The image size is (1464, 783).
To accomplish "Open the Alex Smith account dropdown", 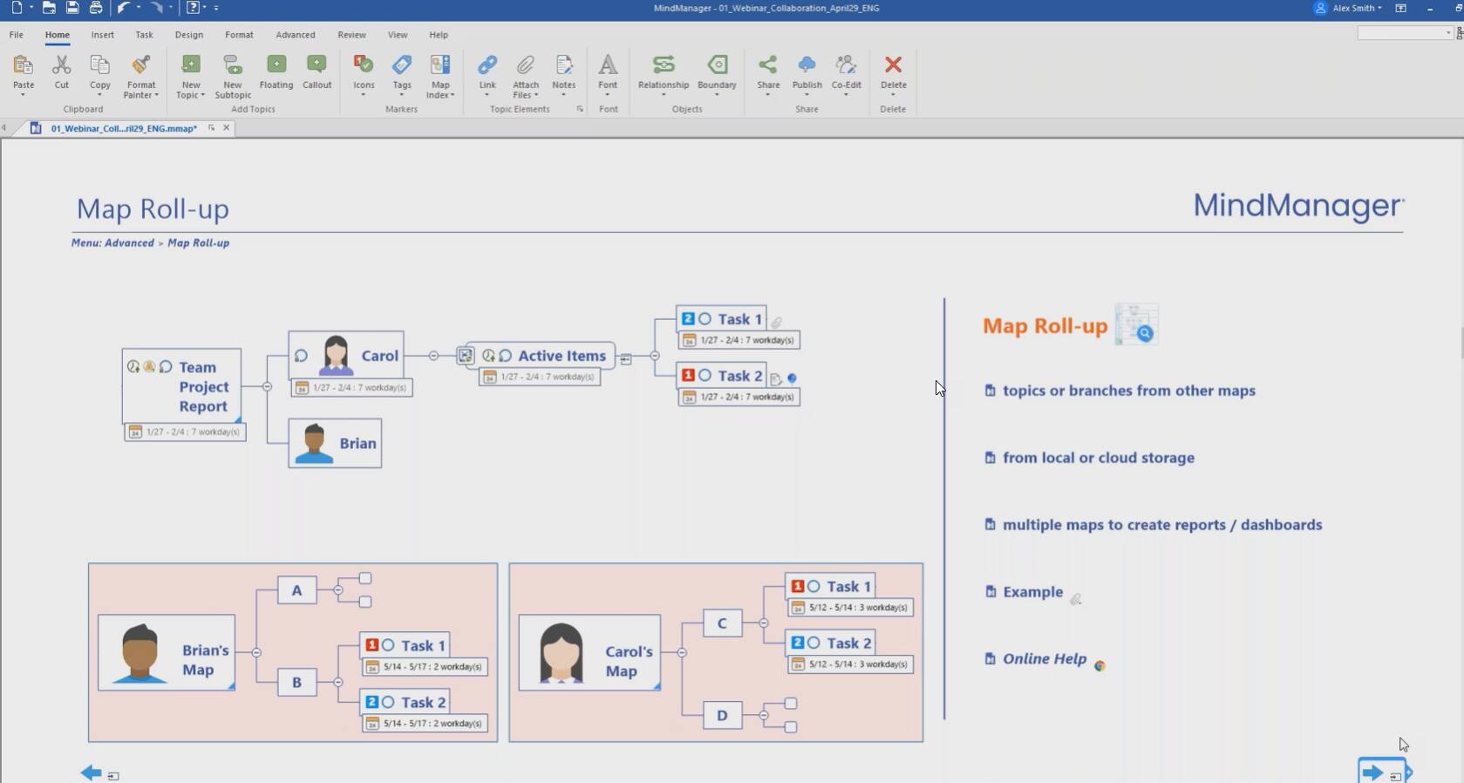I will (1356, 8).
